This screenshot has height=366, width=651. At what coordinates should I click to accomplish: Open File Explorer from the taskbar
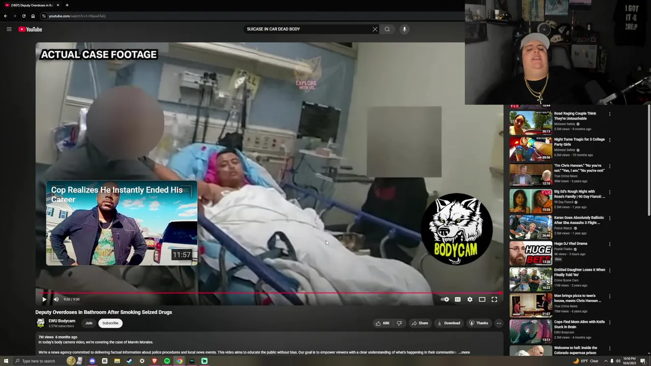click(x=117, y=361)
